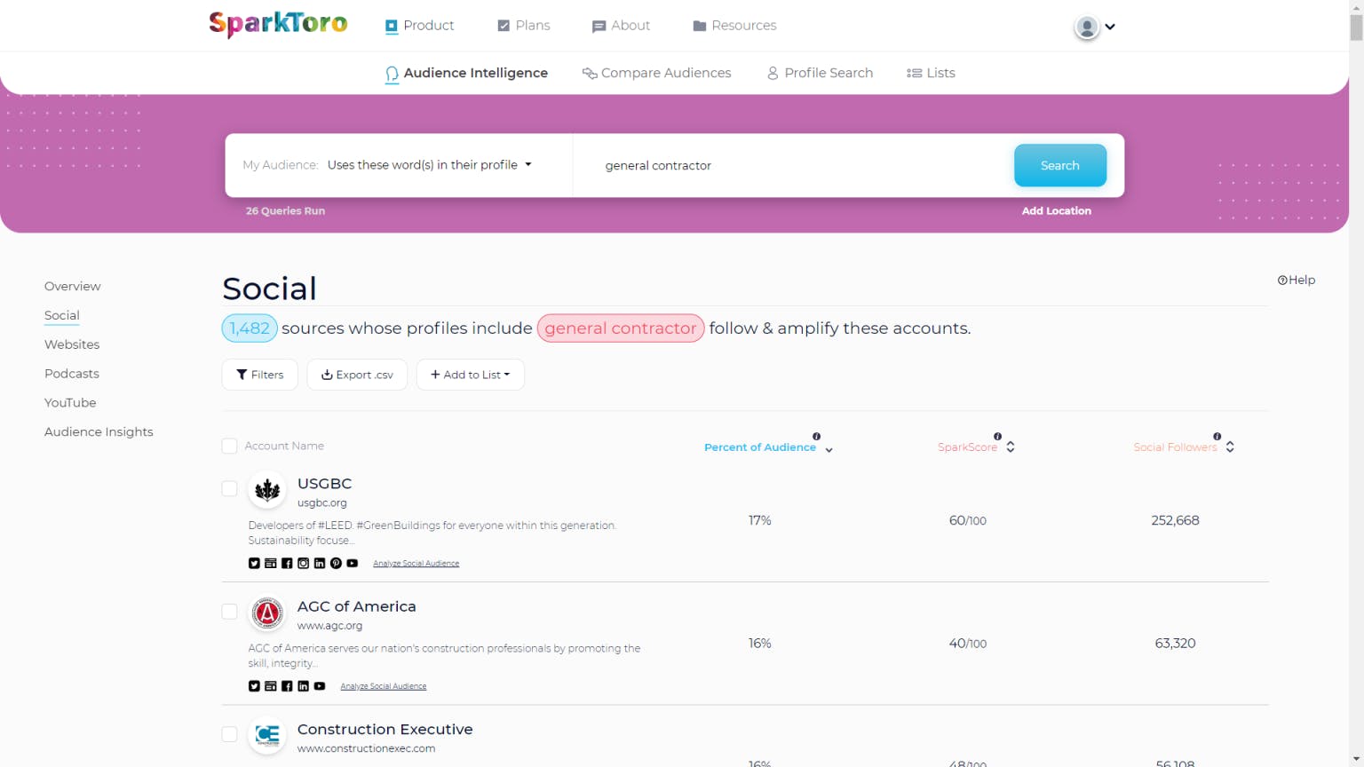Sort results by Social Followers arrows
Image resolution: width=1364 pixels, height=767 pixels.
coord(1230,447)
